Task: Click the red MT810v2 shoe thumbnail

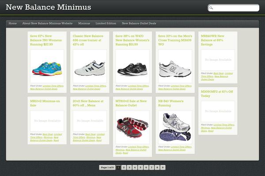Action: coord(132,127)
